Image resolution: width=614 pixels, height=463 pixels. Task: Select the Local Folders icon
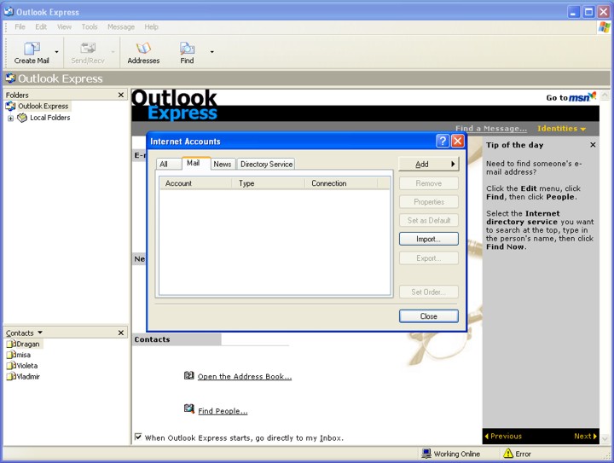[x=22, y=118]
